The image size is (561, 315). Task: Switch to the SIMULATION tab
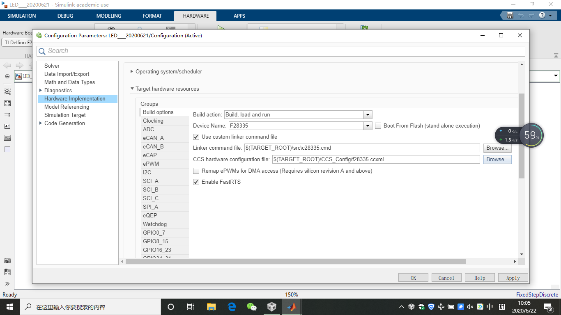click(22, 16)
